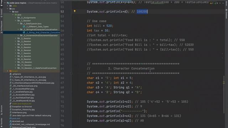Select the _1_Different_Data_Types class file
Viewport: 228px width, 128px height.
36,27
